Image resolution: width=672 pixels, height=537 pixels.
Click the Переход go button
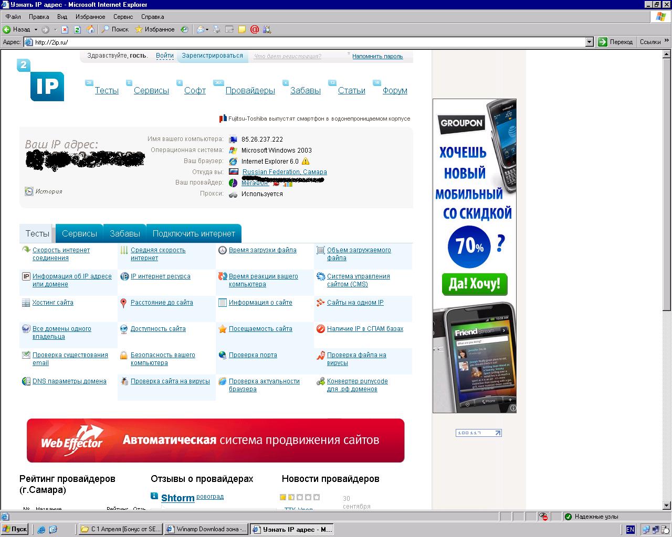(616, 42)
